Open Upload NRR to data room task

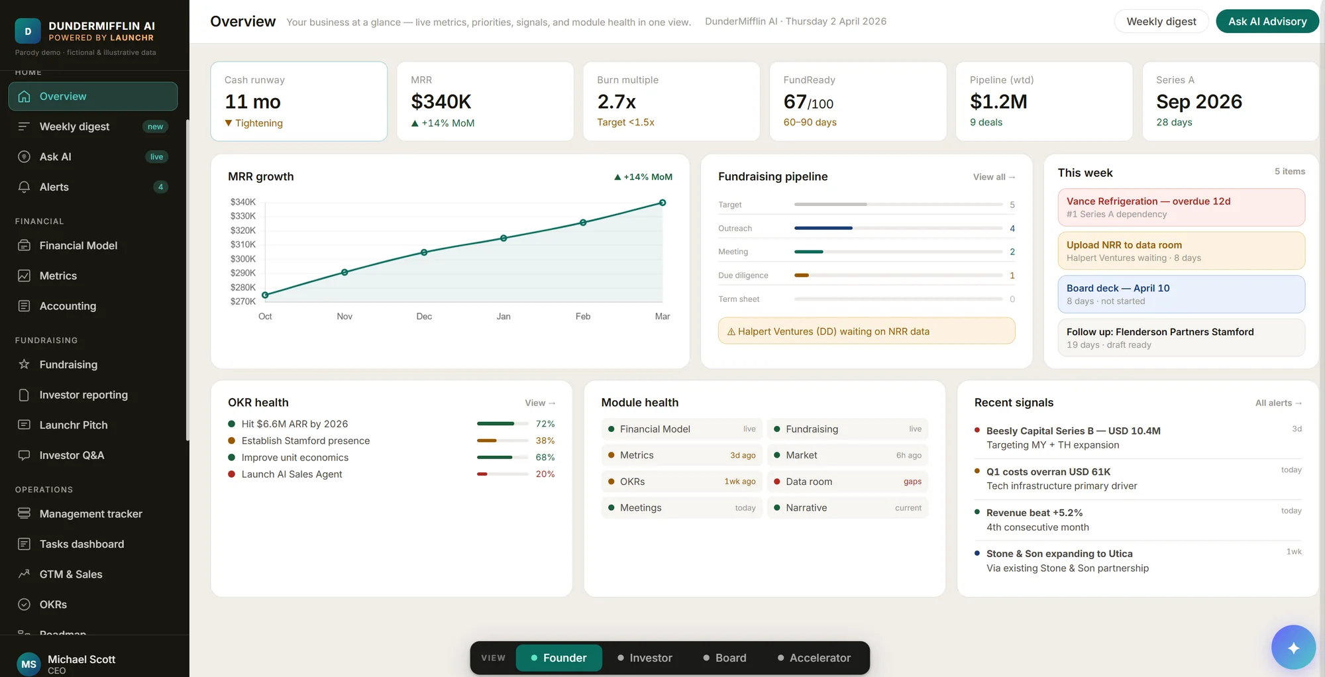click(1181, 250)
